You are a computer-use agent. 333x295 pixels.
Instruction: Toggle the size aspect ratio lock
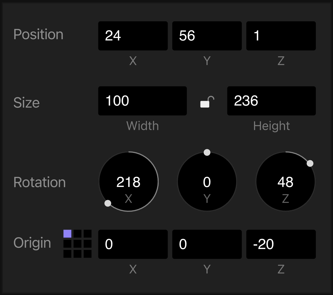point(207,102)
